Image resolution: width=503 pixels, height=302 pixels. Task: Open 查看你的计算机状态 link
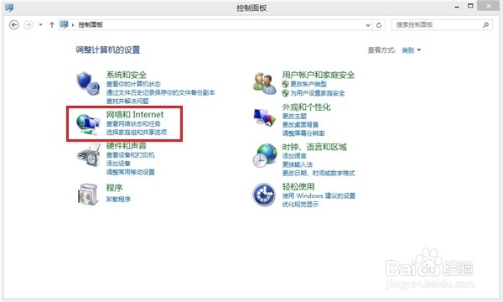(x=133, y=84)
